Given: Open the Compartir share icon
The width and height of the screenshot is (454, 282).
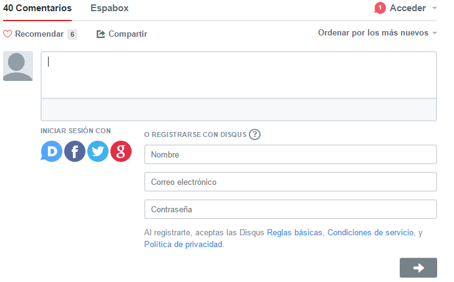Looking at the screenshot, I should point(100,34).
